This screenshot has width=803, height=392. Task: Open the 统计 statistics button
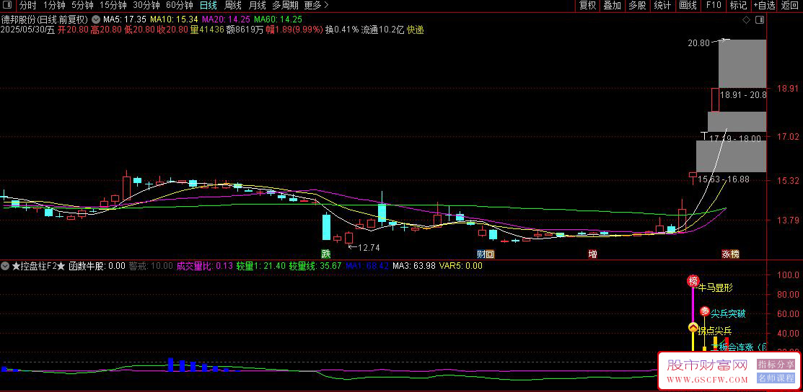point(663,6)
